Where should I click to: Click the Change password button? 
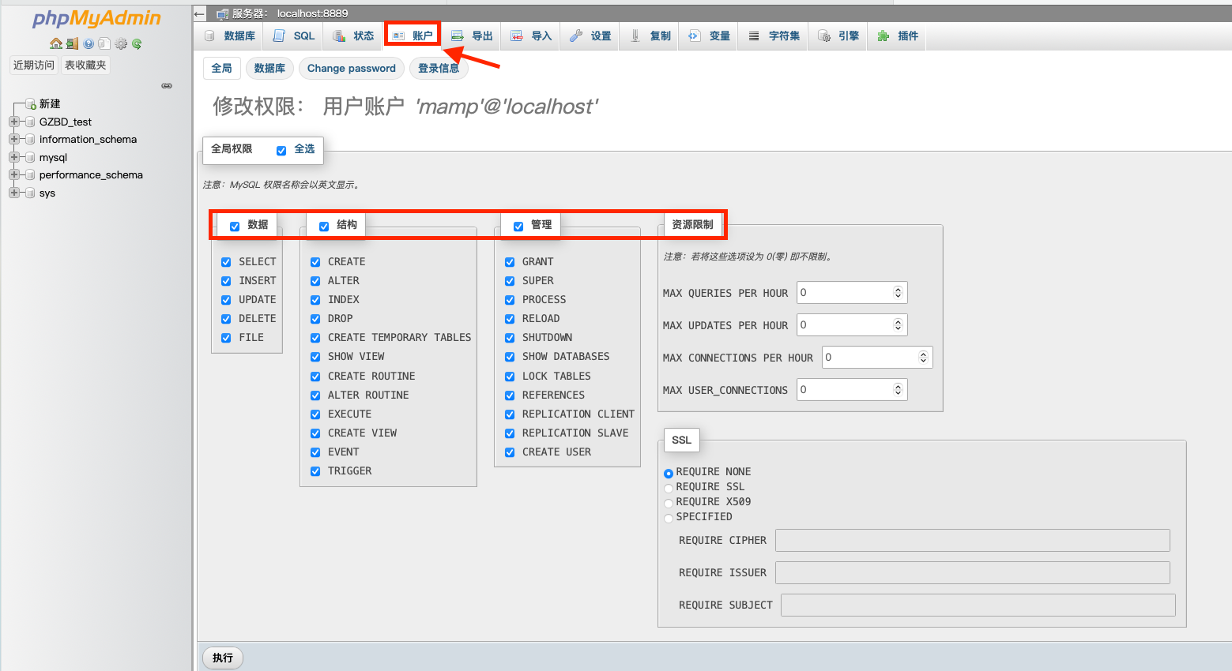coord(351,68)
